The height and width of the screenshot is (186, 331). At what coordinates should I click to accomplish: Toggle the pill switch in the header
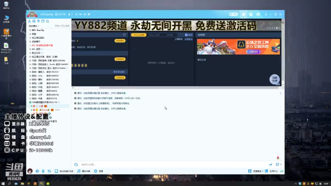[233, 14]
